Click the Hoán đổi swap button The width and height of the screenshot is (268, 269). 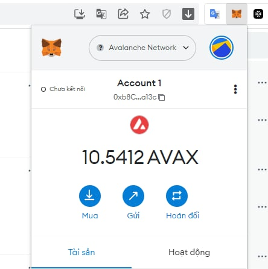pos(182,202)
